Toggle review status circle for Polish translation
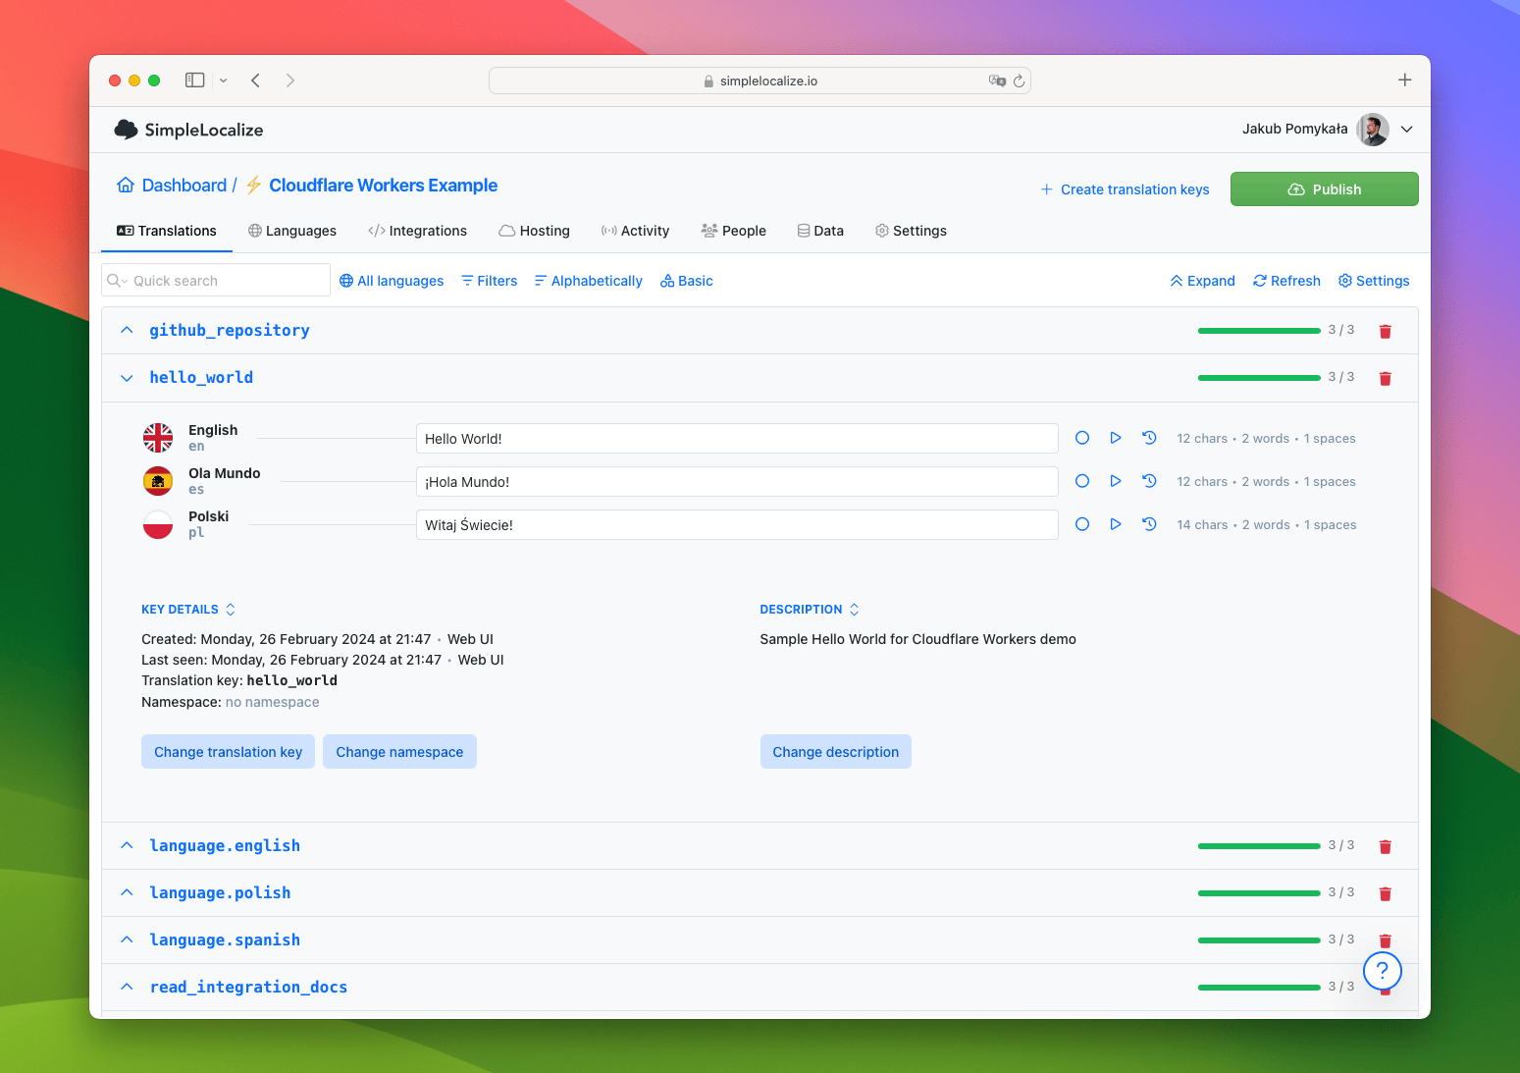Viewport: 1520px width, 1073px height. click(x=1082, y=524)
